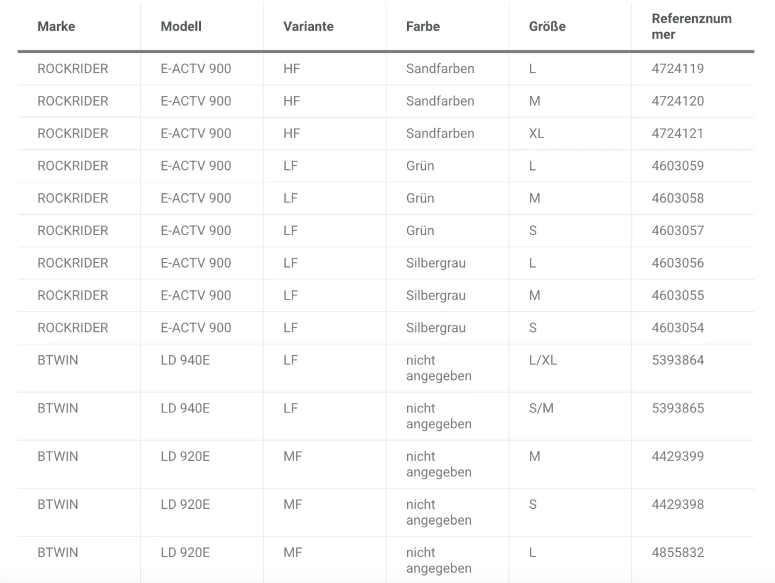Select reference number 4603054
Viewport: 775px width, 583px height.
point(678,328)
